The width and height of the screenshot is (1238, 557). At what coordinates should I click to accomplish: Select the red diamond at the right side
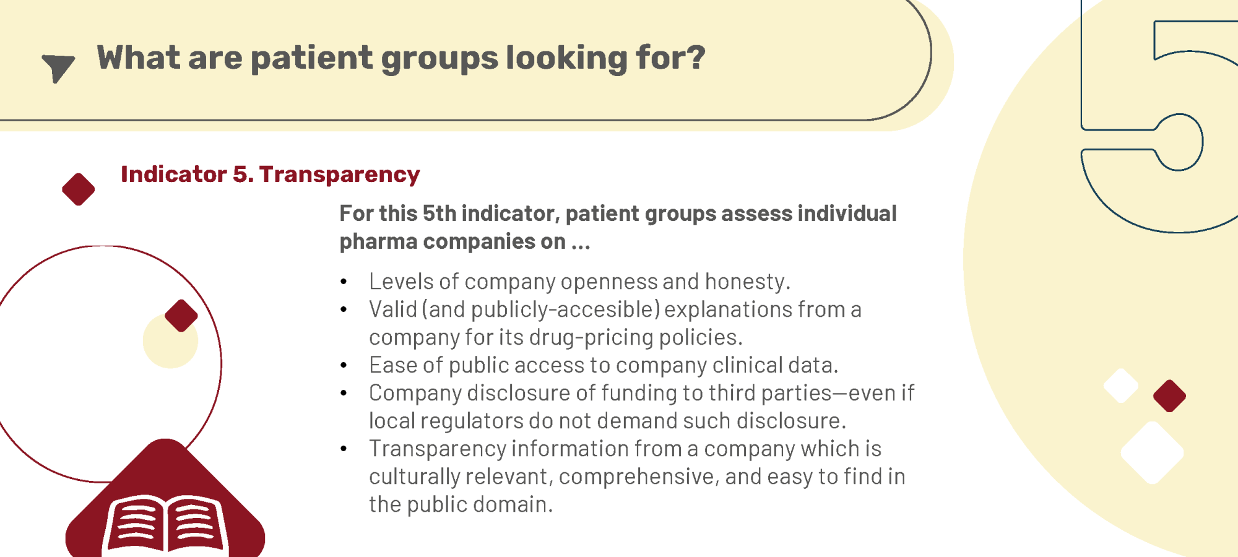(x=1170, y=396)
